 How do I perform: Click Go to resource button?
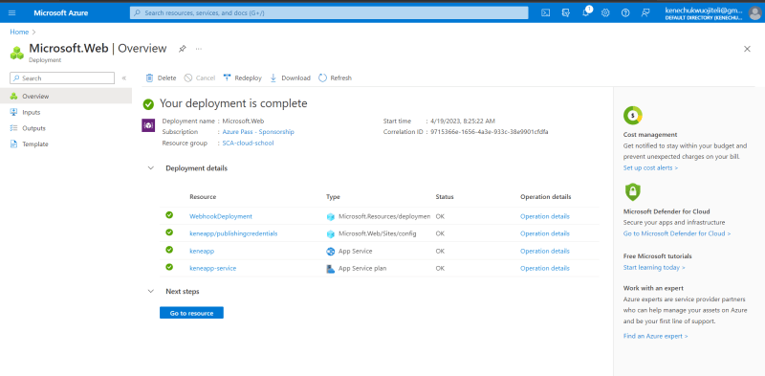tap(191, 313)
